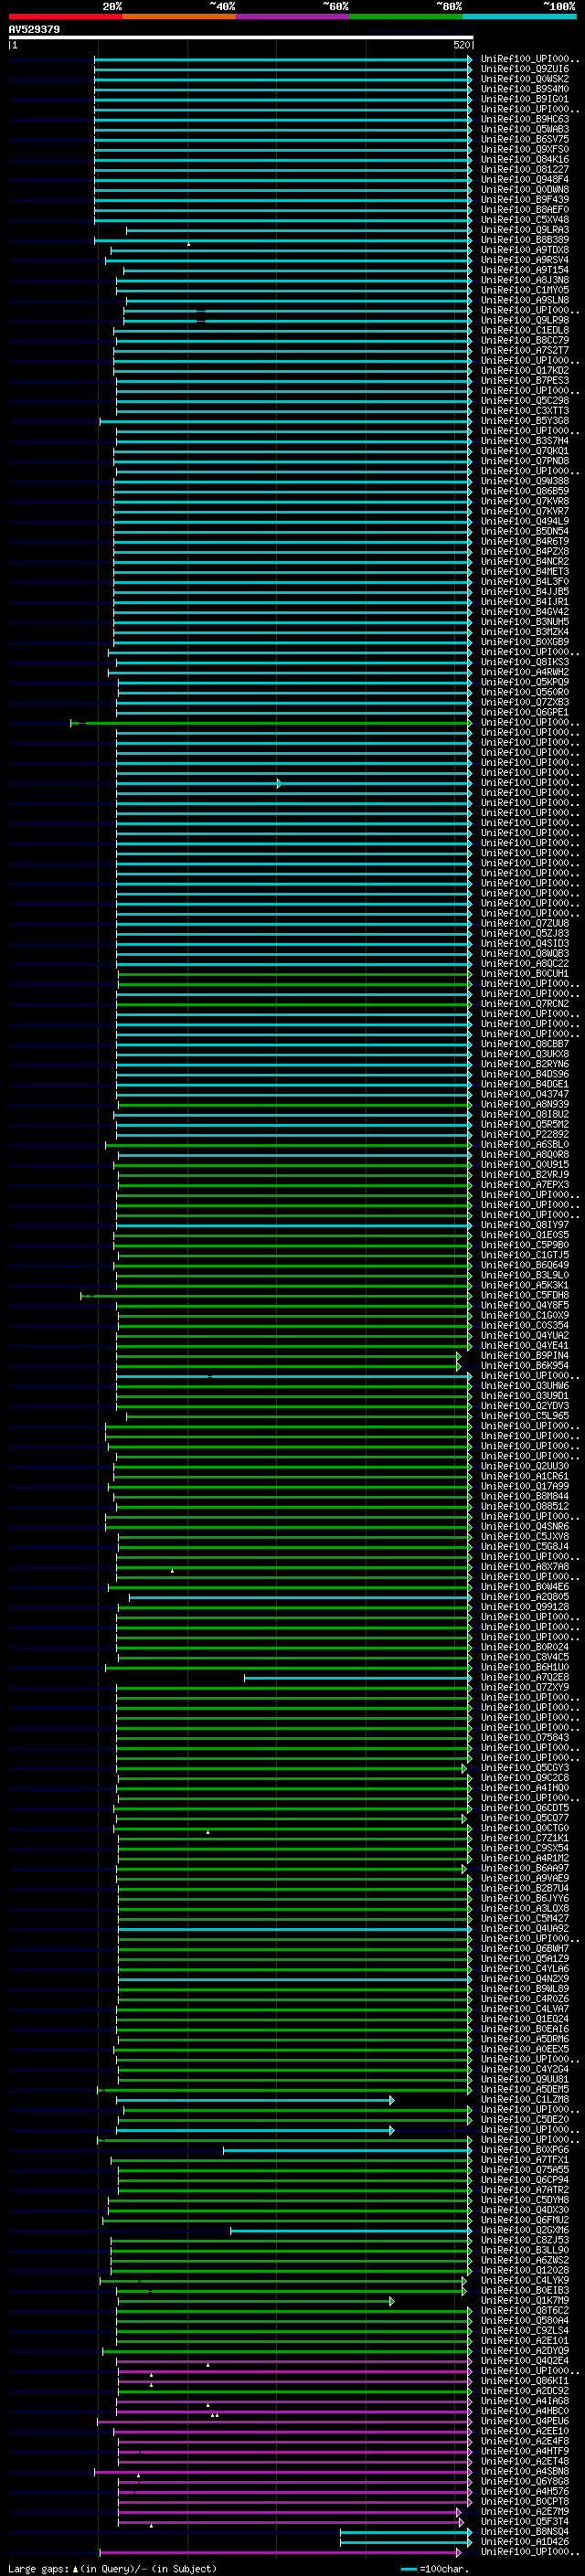
Task: Click label UniRef100_Q8T6C2
Action: pos(525,2310)
